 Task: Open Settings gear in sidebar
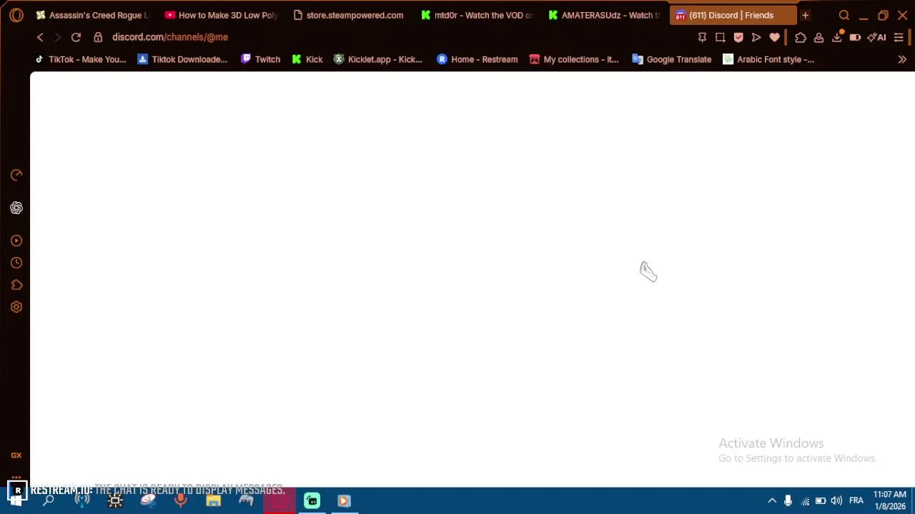[16, 307]
